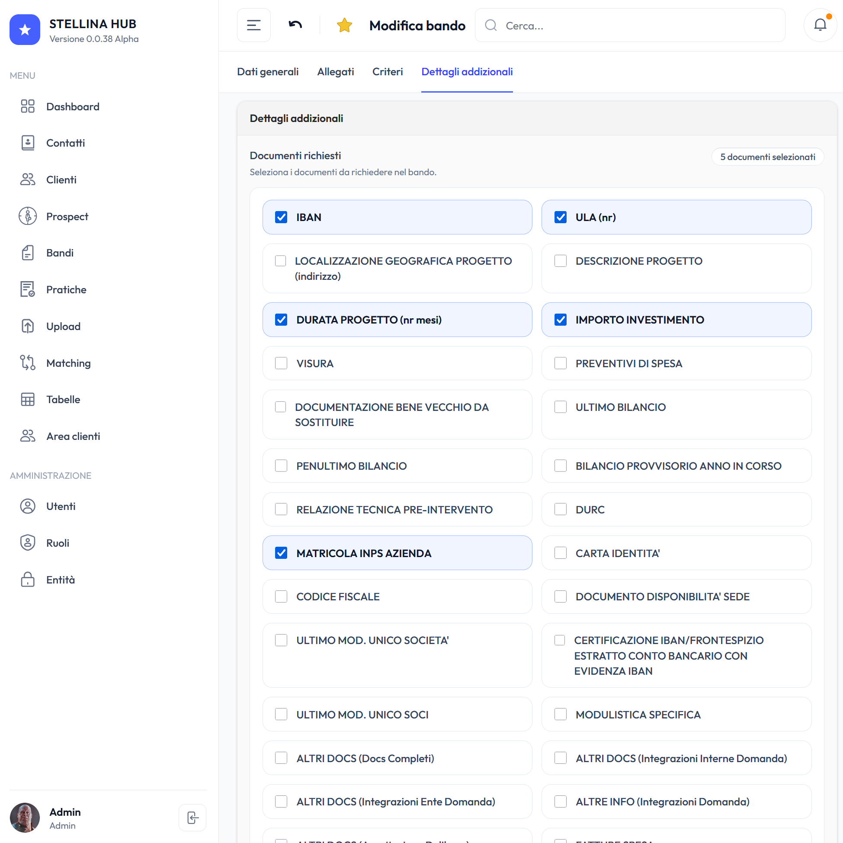Screen dimensions: 843x843
Task: Go to the Allegati tab
Action: (x=336, y=71)
